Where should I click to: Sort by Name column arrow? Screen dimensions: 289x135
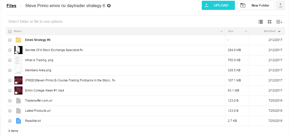click(x=221, y=31)
